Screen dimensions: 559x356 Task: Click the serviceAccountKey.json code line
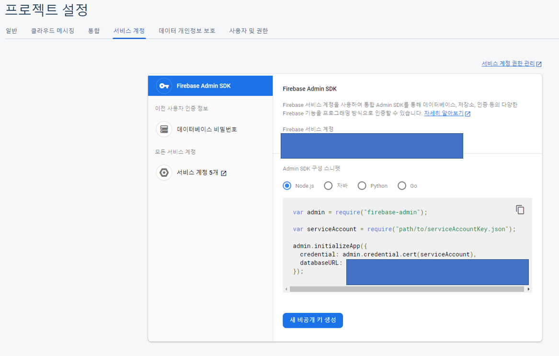point(404,229)
